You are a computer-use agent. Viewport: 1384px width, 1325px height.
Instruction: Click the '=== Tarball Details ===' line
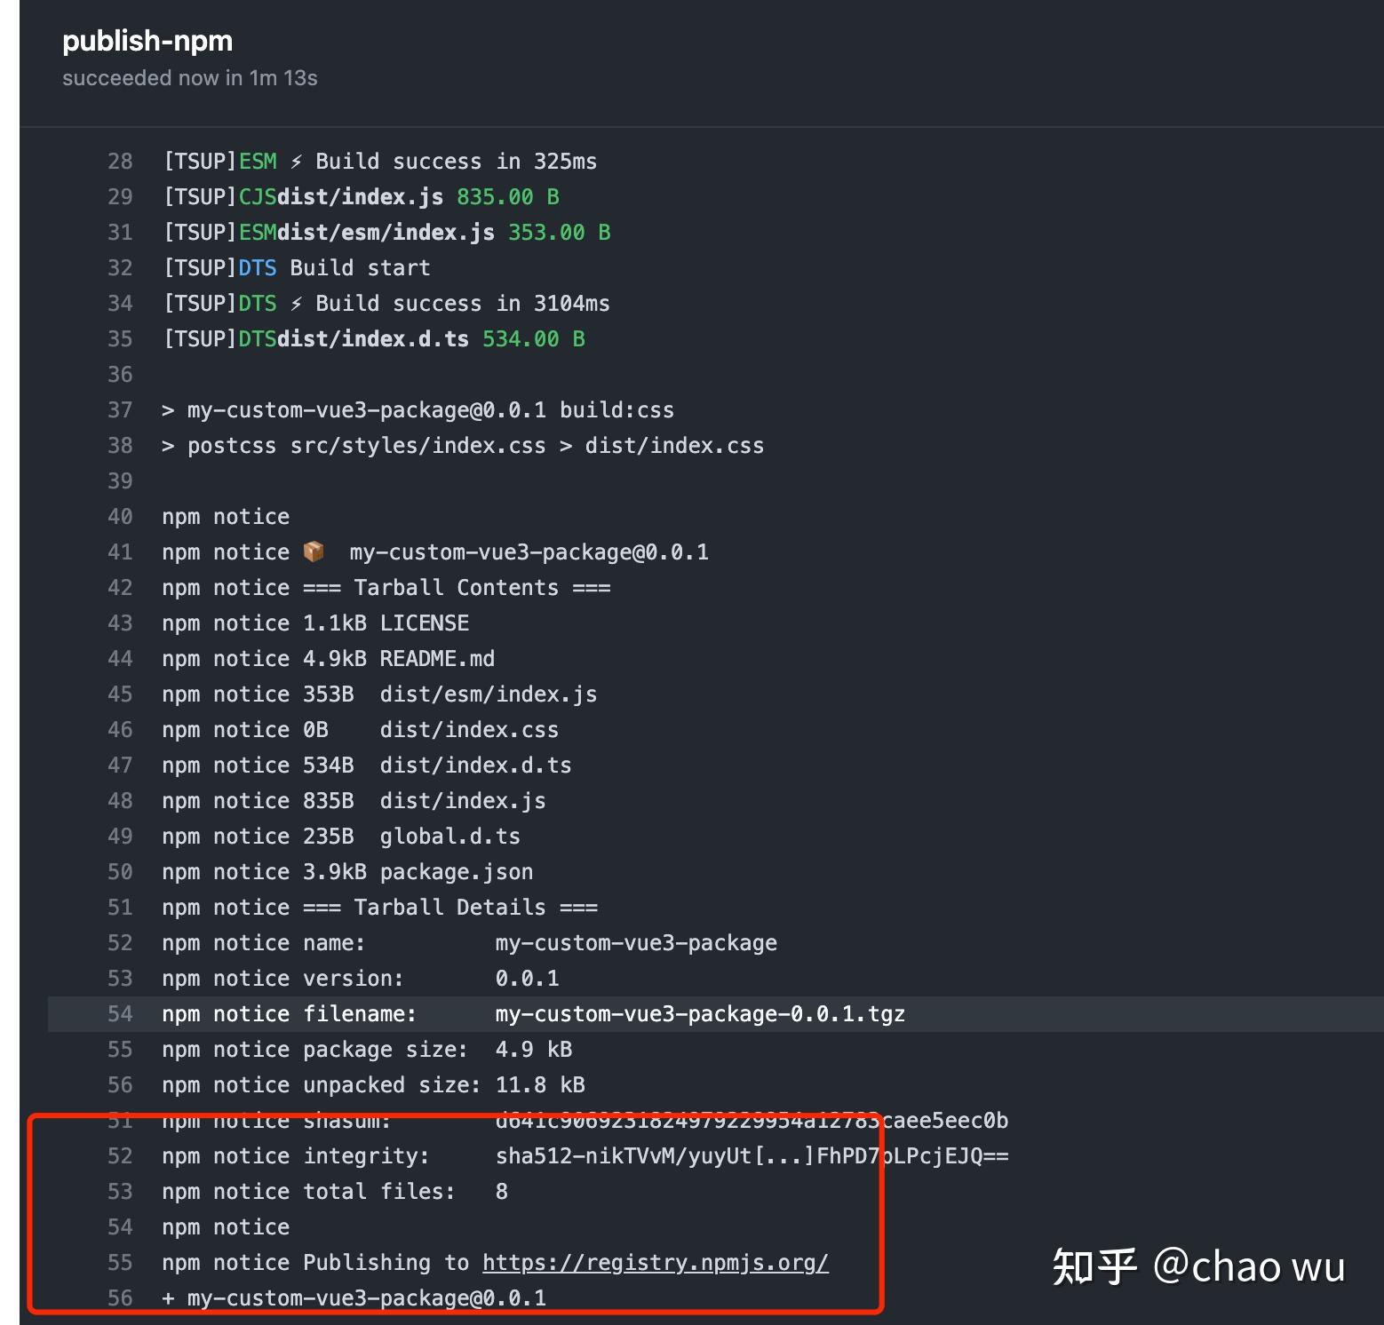click(380, 908)
